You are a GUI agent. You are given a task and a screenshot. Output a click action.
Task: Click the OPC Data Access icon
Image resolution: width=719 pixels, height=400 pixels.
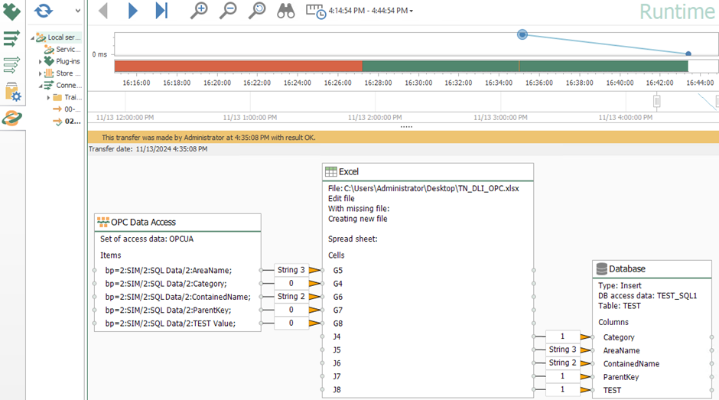(103, 222)
